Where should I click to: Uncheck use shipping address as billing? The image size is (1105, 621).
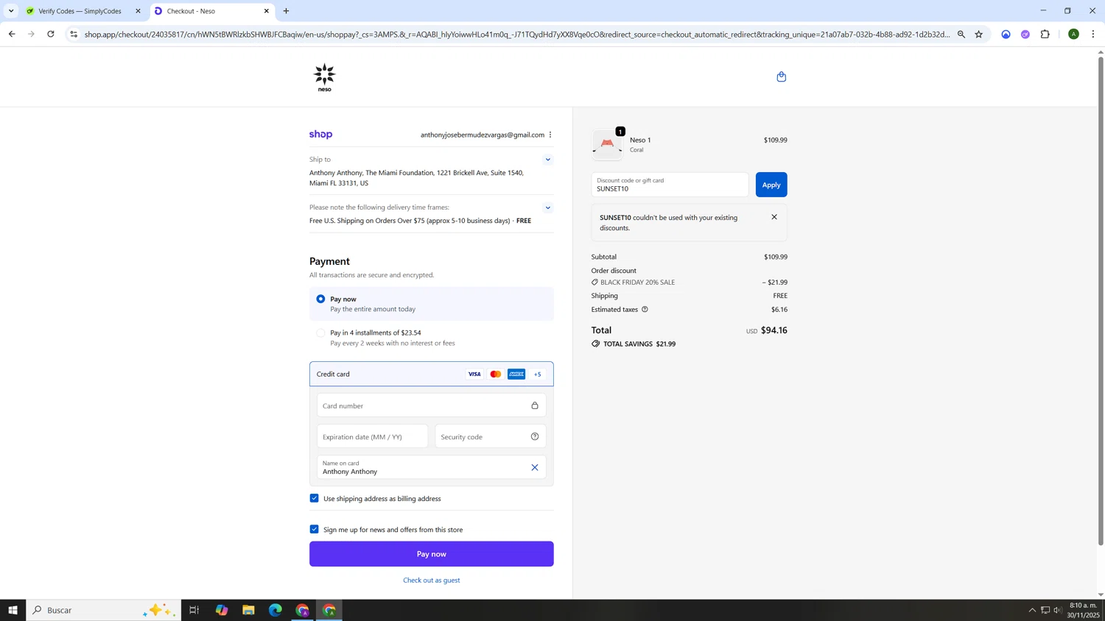click(x=315, y=498)
